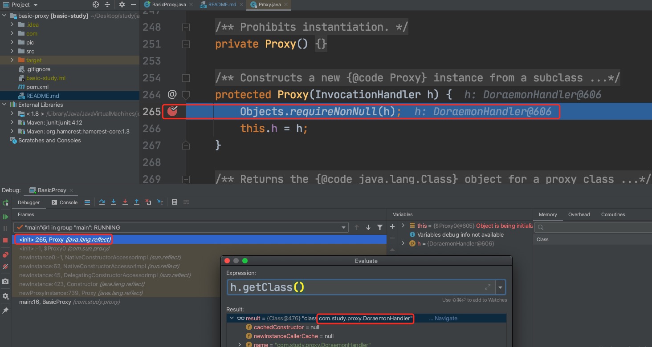Show execution point in debugger toolbar
This screenshot has height=347, width=652.
click(87, 202)
